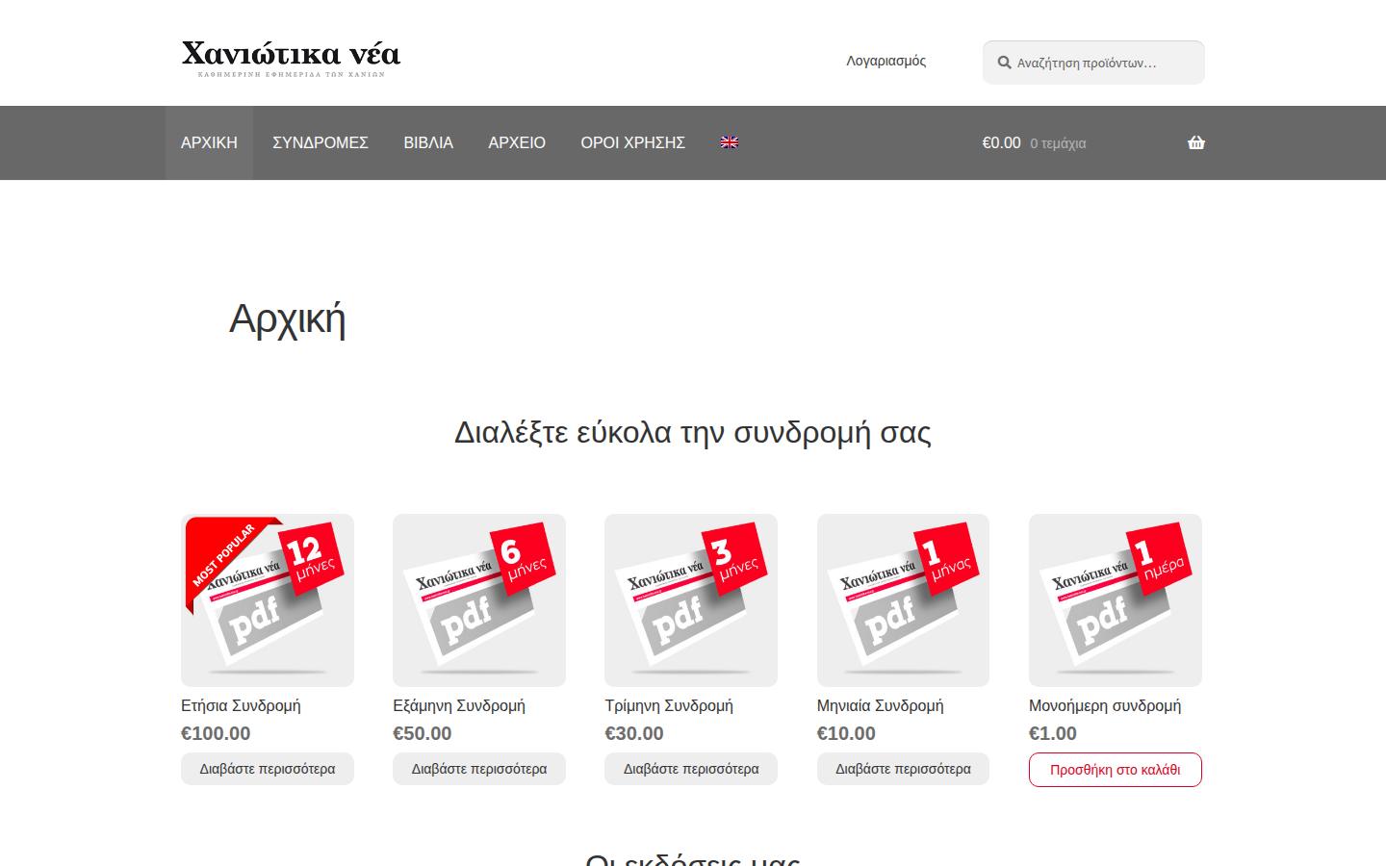Select the 1 μήνας subscription thumbnail
Image resolution: width=1386 pixels, height=866 pixels.
903,600
